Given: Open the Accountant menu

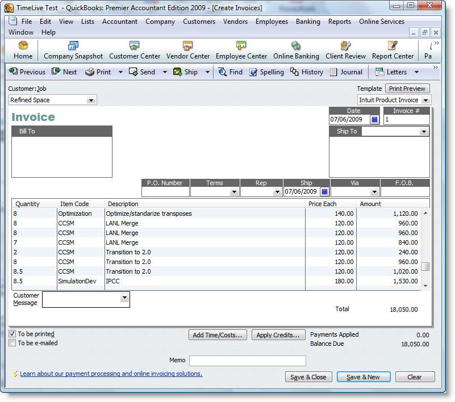Looking at the screenshot, I should [119, 22].
